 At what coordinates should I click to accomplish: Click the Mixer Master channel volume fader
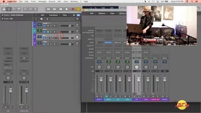[x=165, y=79]
